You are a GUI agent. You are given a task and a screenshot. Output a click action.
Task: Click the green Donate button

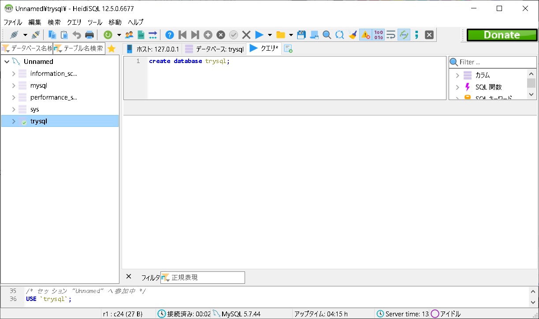point(502,35)
